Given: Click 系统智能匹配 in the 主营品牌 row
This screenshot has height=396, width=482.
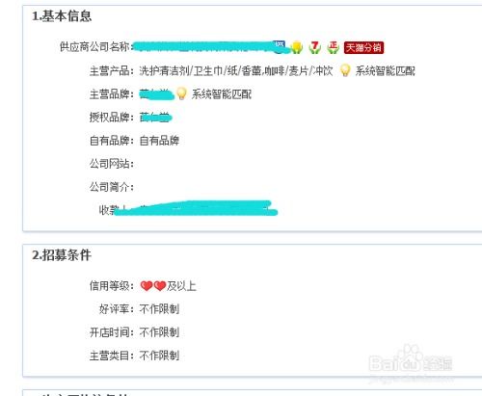Looking at the screenshot, I should click(222, 94).
